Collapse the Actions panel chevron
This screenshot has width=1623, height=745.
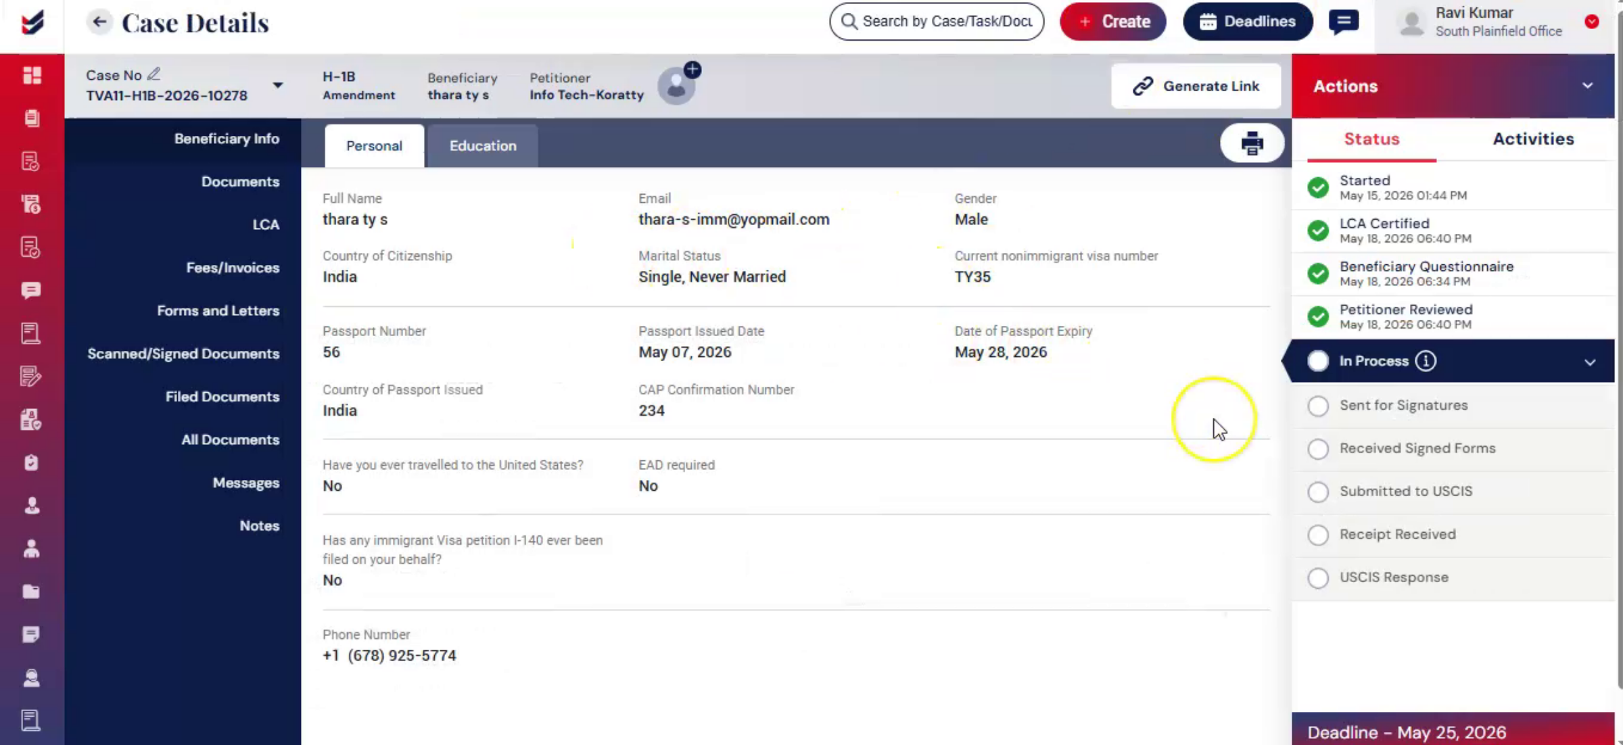[1587, 86]
